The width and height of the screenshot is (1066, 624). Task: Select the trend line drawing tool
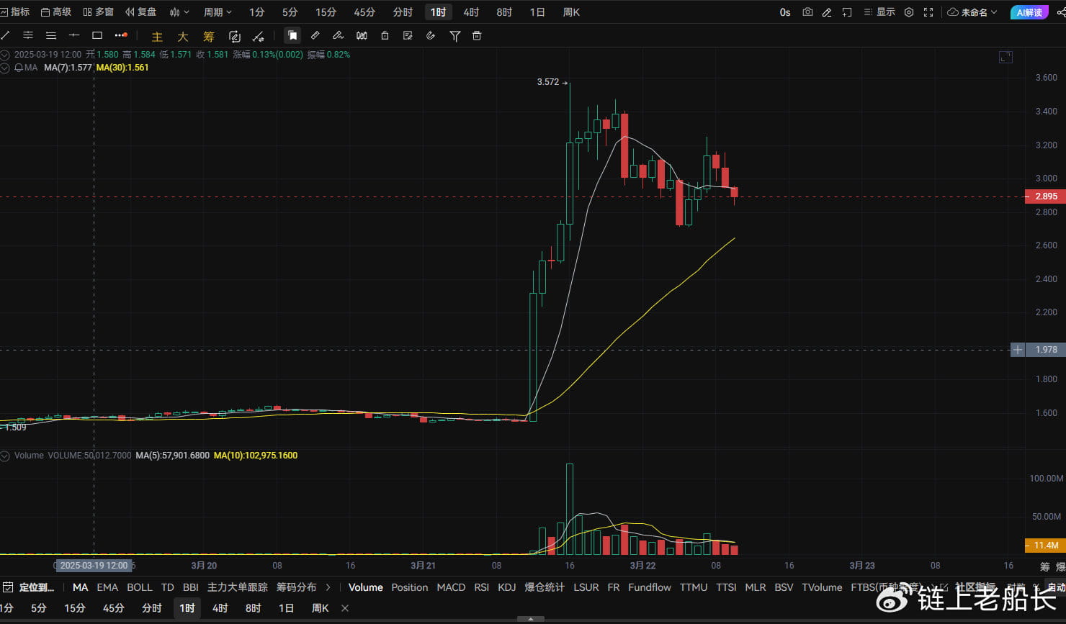5,35
